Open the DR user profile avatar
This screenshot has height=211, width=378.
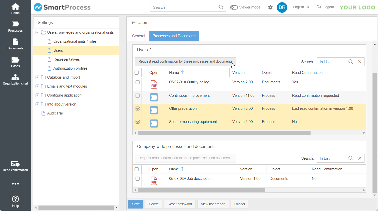click(282, 7)
